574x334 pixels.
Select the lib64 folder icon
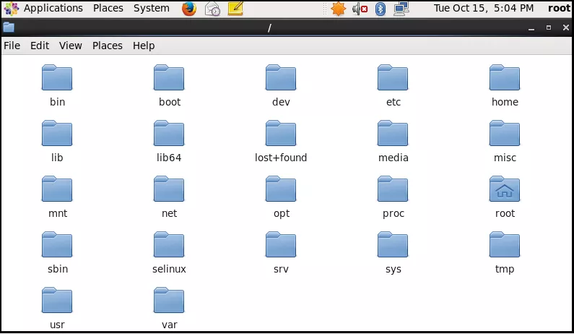coord(169,133)
